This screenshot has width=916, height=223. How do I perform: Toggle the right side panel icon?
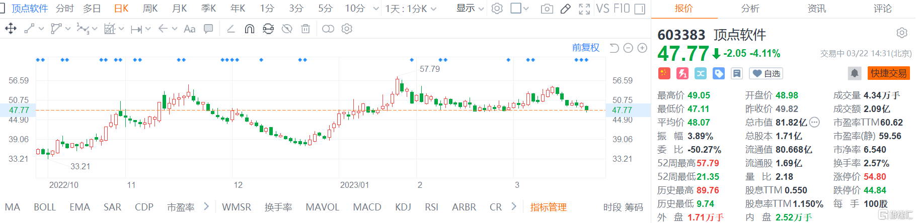(x=640, y=9)
